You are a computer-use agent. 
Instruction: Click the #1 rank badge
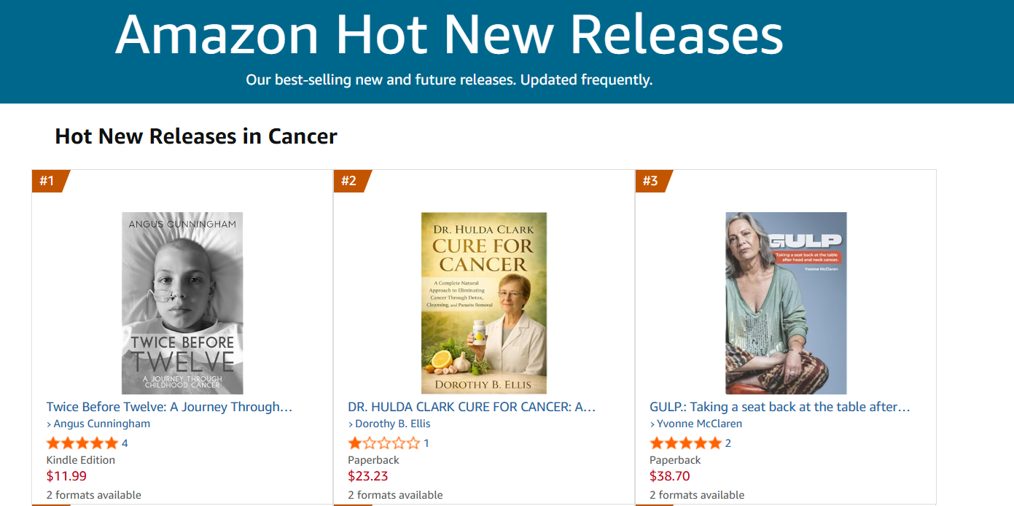50,181
